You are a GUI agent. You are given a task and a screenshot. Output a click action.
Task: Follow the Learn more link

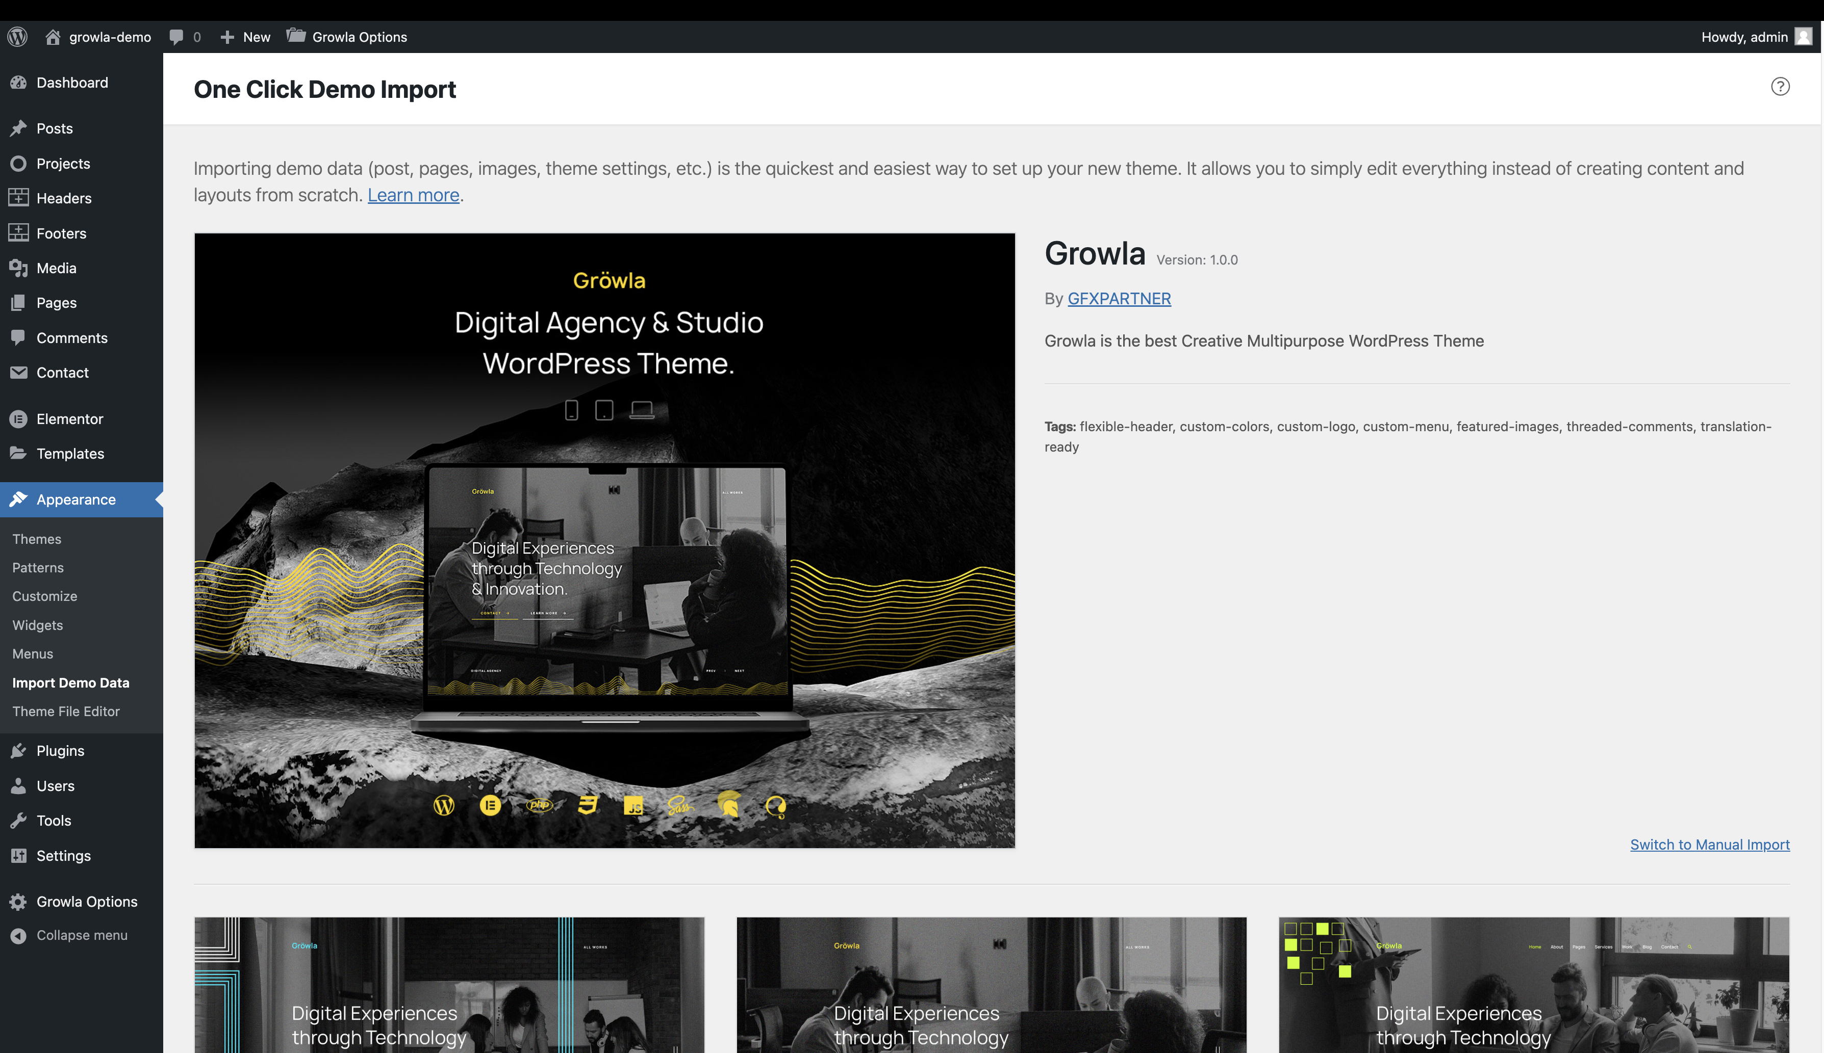413,195
